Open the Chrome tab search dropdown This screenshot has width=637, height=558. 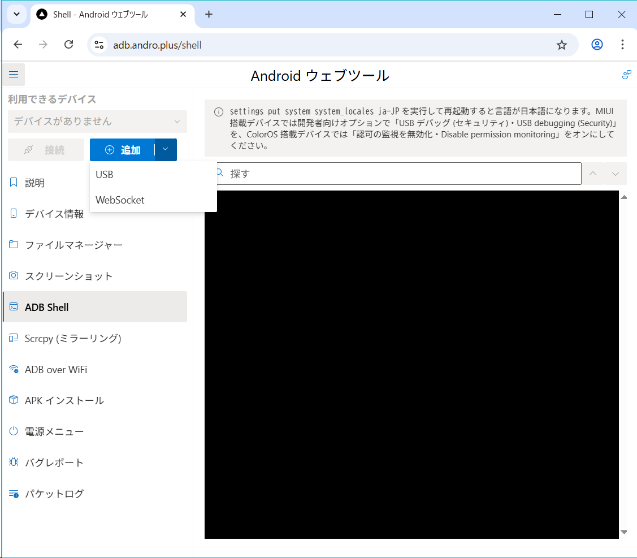click(x=16, y=15)
